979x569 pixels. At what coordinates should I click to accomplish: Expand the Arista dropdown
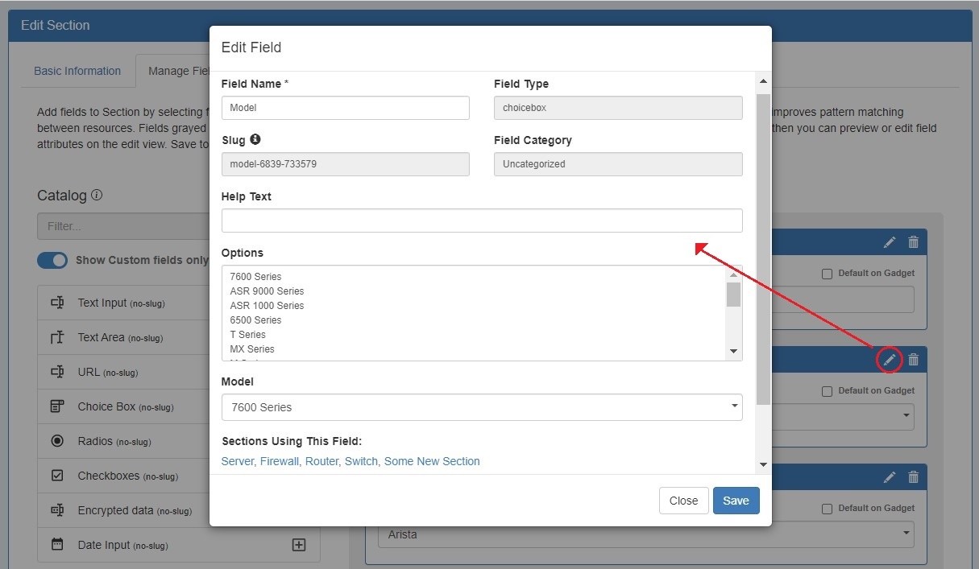645,534
